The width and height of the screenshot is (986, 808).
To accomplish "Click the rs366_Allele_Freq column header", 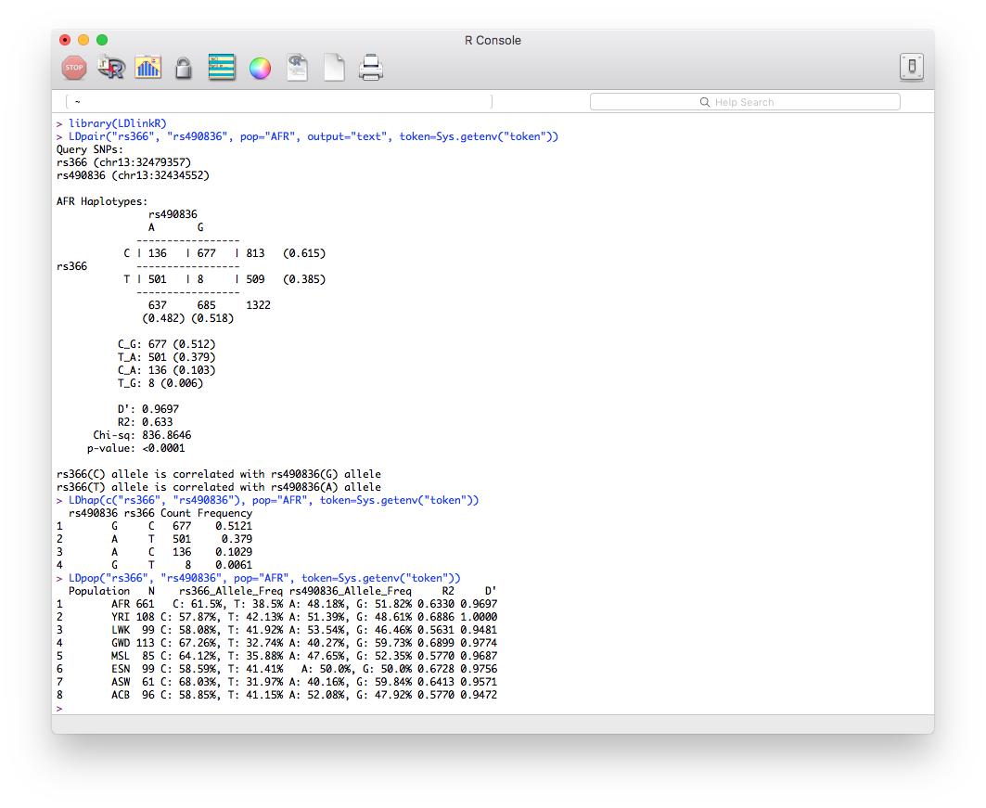I will tap(231, 591).
